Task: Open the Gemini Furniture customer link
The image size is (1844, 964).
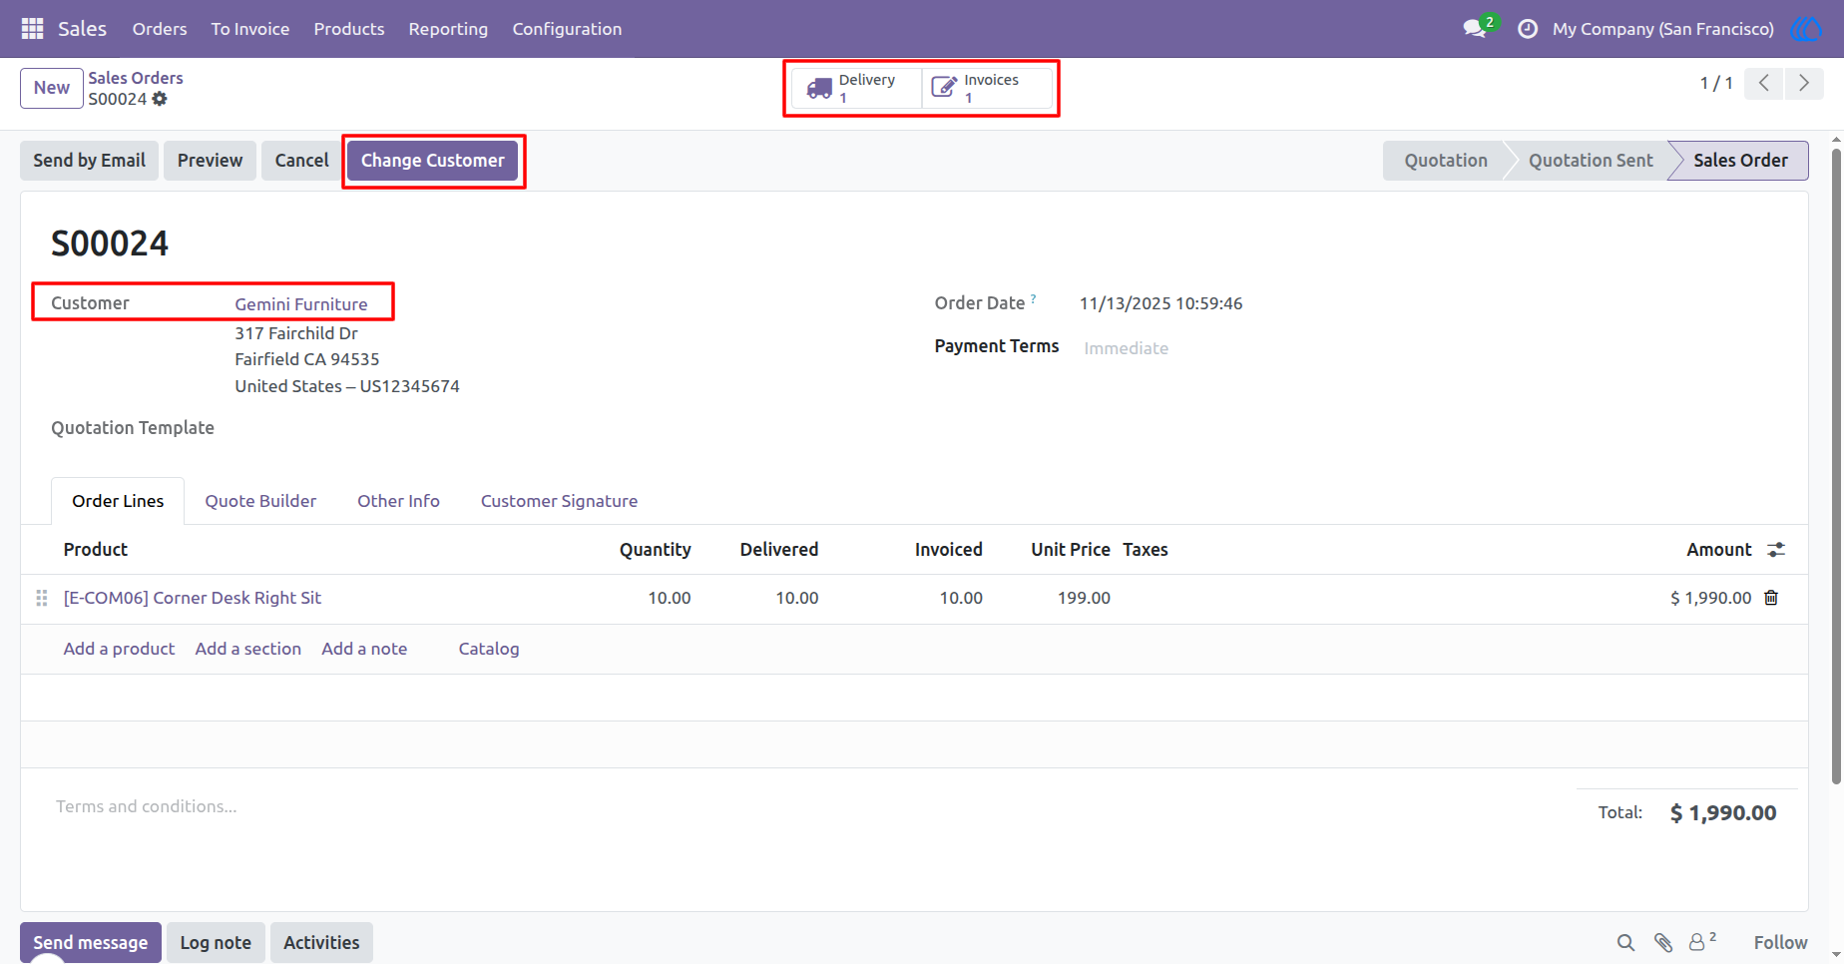Action: click(x=301, y=304)
